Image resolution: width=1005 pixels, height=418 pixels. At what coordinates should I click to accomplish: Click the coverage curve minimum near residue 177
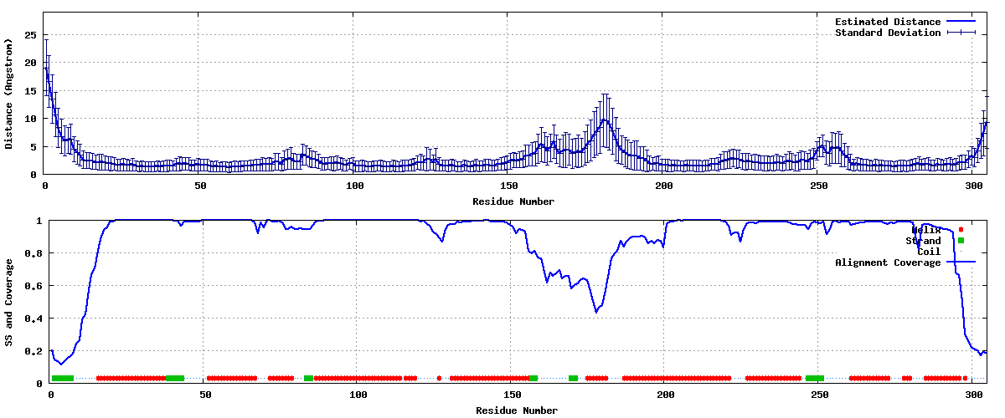click(595, 312)
